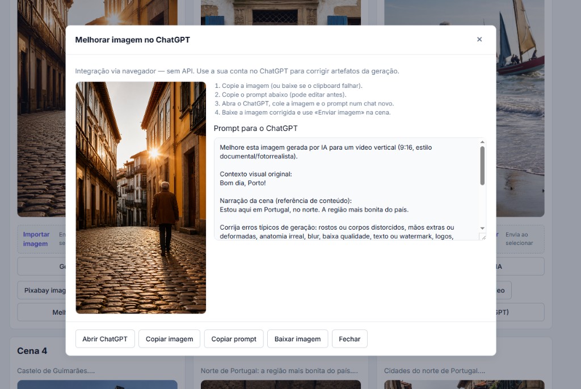Click the Fechar button
The image size is (581, 389).
[x=350, y=339]
